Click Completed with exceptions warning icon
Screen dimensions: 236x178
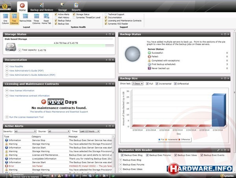pyautogui.click(x=149, y=60)
